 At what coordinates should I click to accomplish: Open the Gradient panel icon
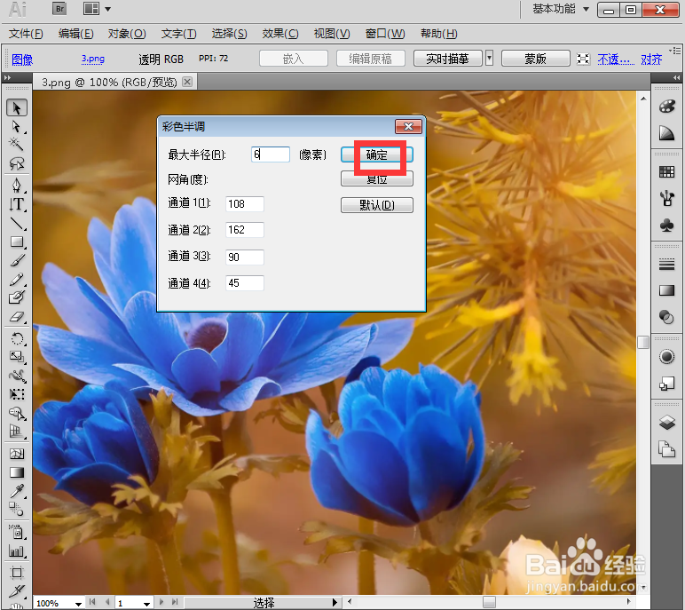[666, 290]
